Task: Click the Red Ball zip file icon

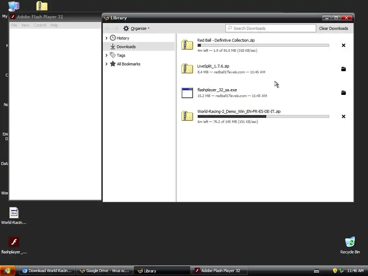Action: pyautogui.click(x=187, y=45)
